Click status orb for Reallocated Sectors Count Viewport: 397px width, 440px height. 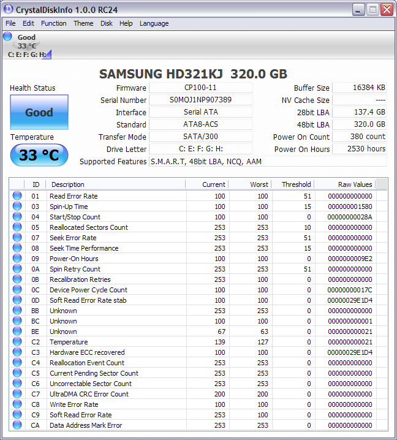click(x=17, y=227)
